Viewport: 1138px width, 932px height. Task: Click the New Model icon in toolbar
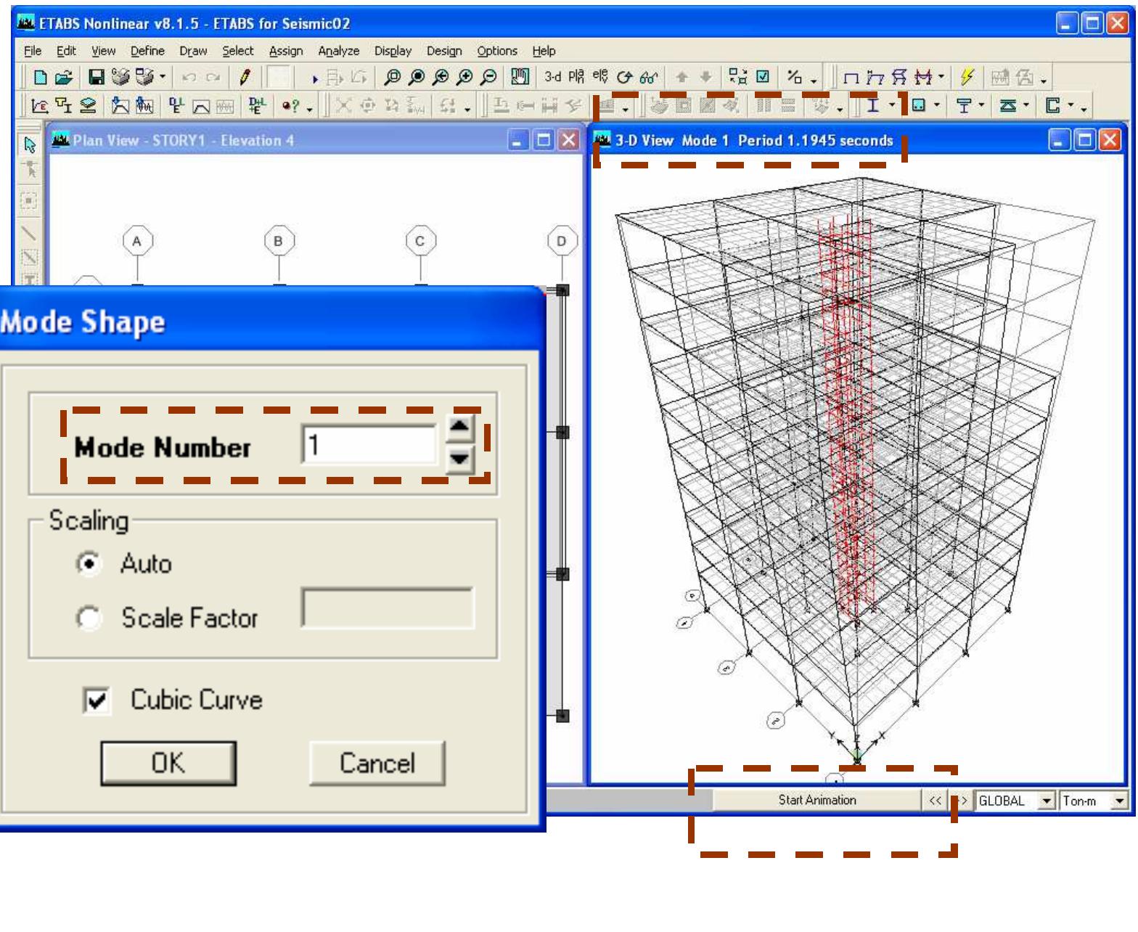[41, 77]
